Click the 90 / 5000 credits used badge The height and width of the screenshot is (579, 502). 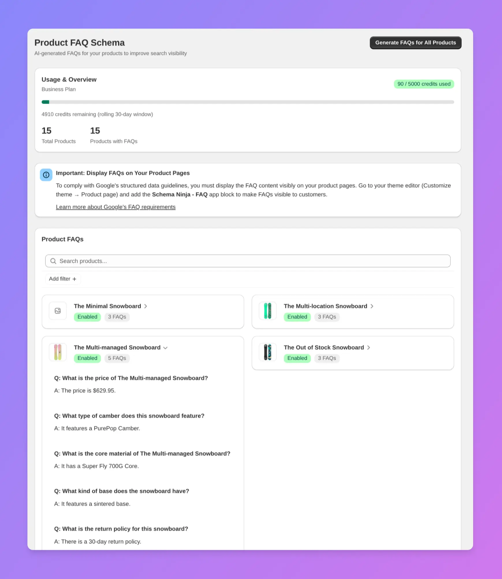pyautogui.click(x=423, y=84)
